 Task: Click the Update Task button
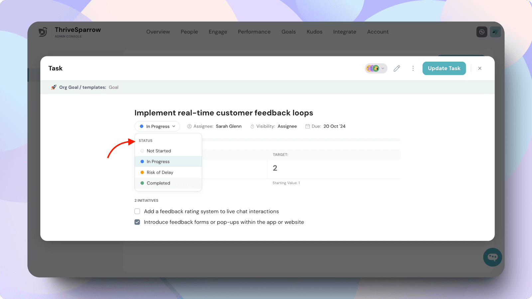click(x=444, y=68)
